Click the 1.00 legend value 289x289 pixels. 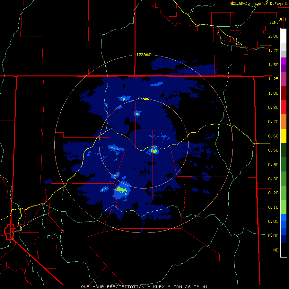click(273, 93)
